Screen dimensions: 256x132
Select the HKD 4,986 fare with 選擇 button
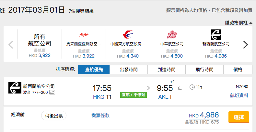(239, 117)
